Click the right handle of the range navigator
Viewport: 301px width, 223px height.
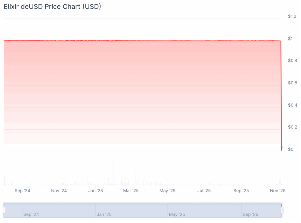(x=282, y=210)
